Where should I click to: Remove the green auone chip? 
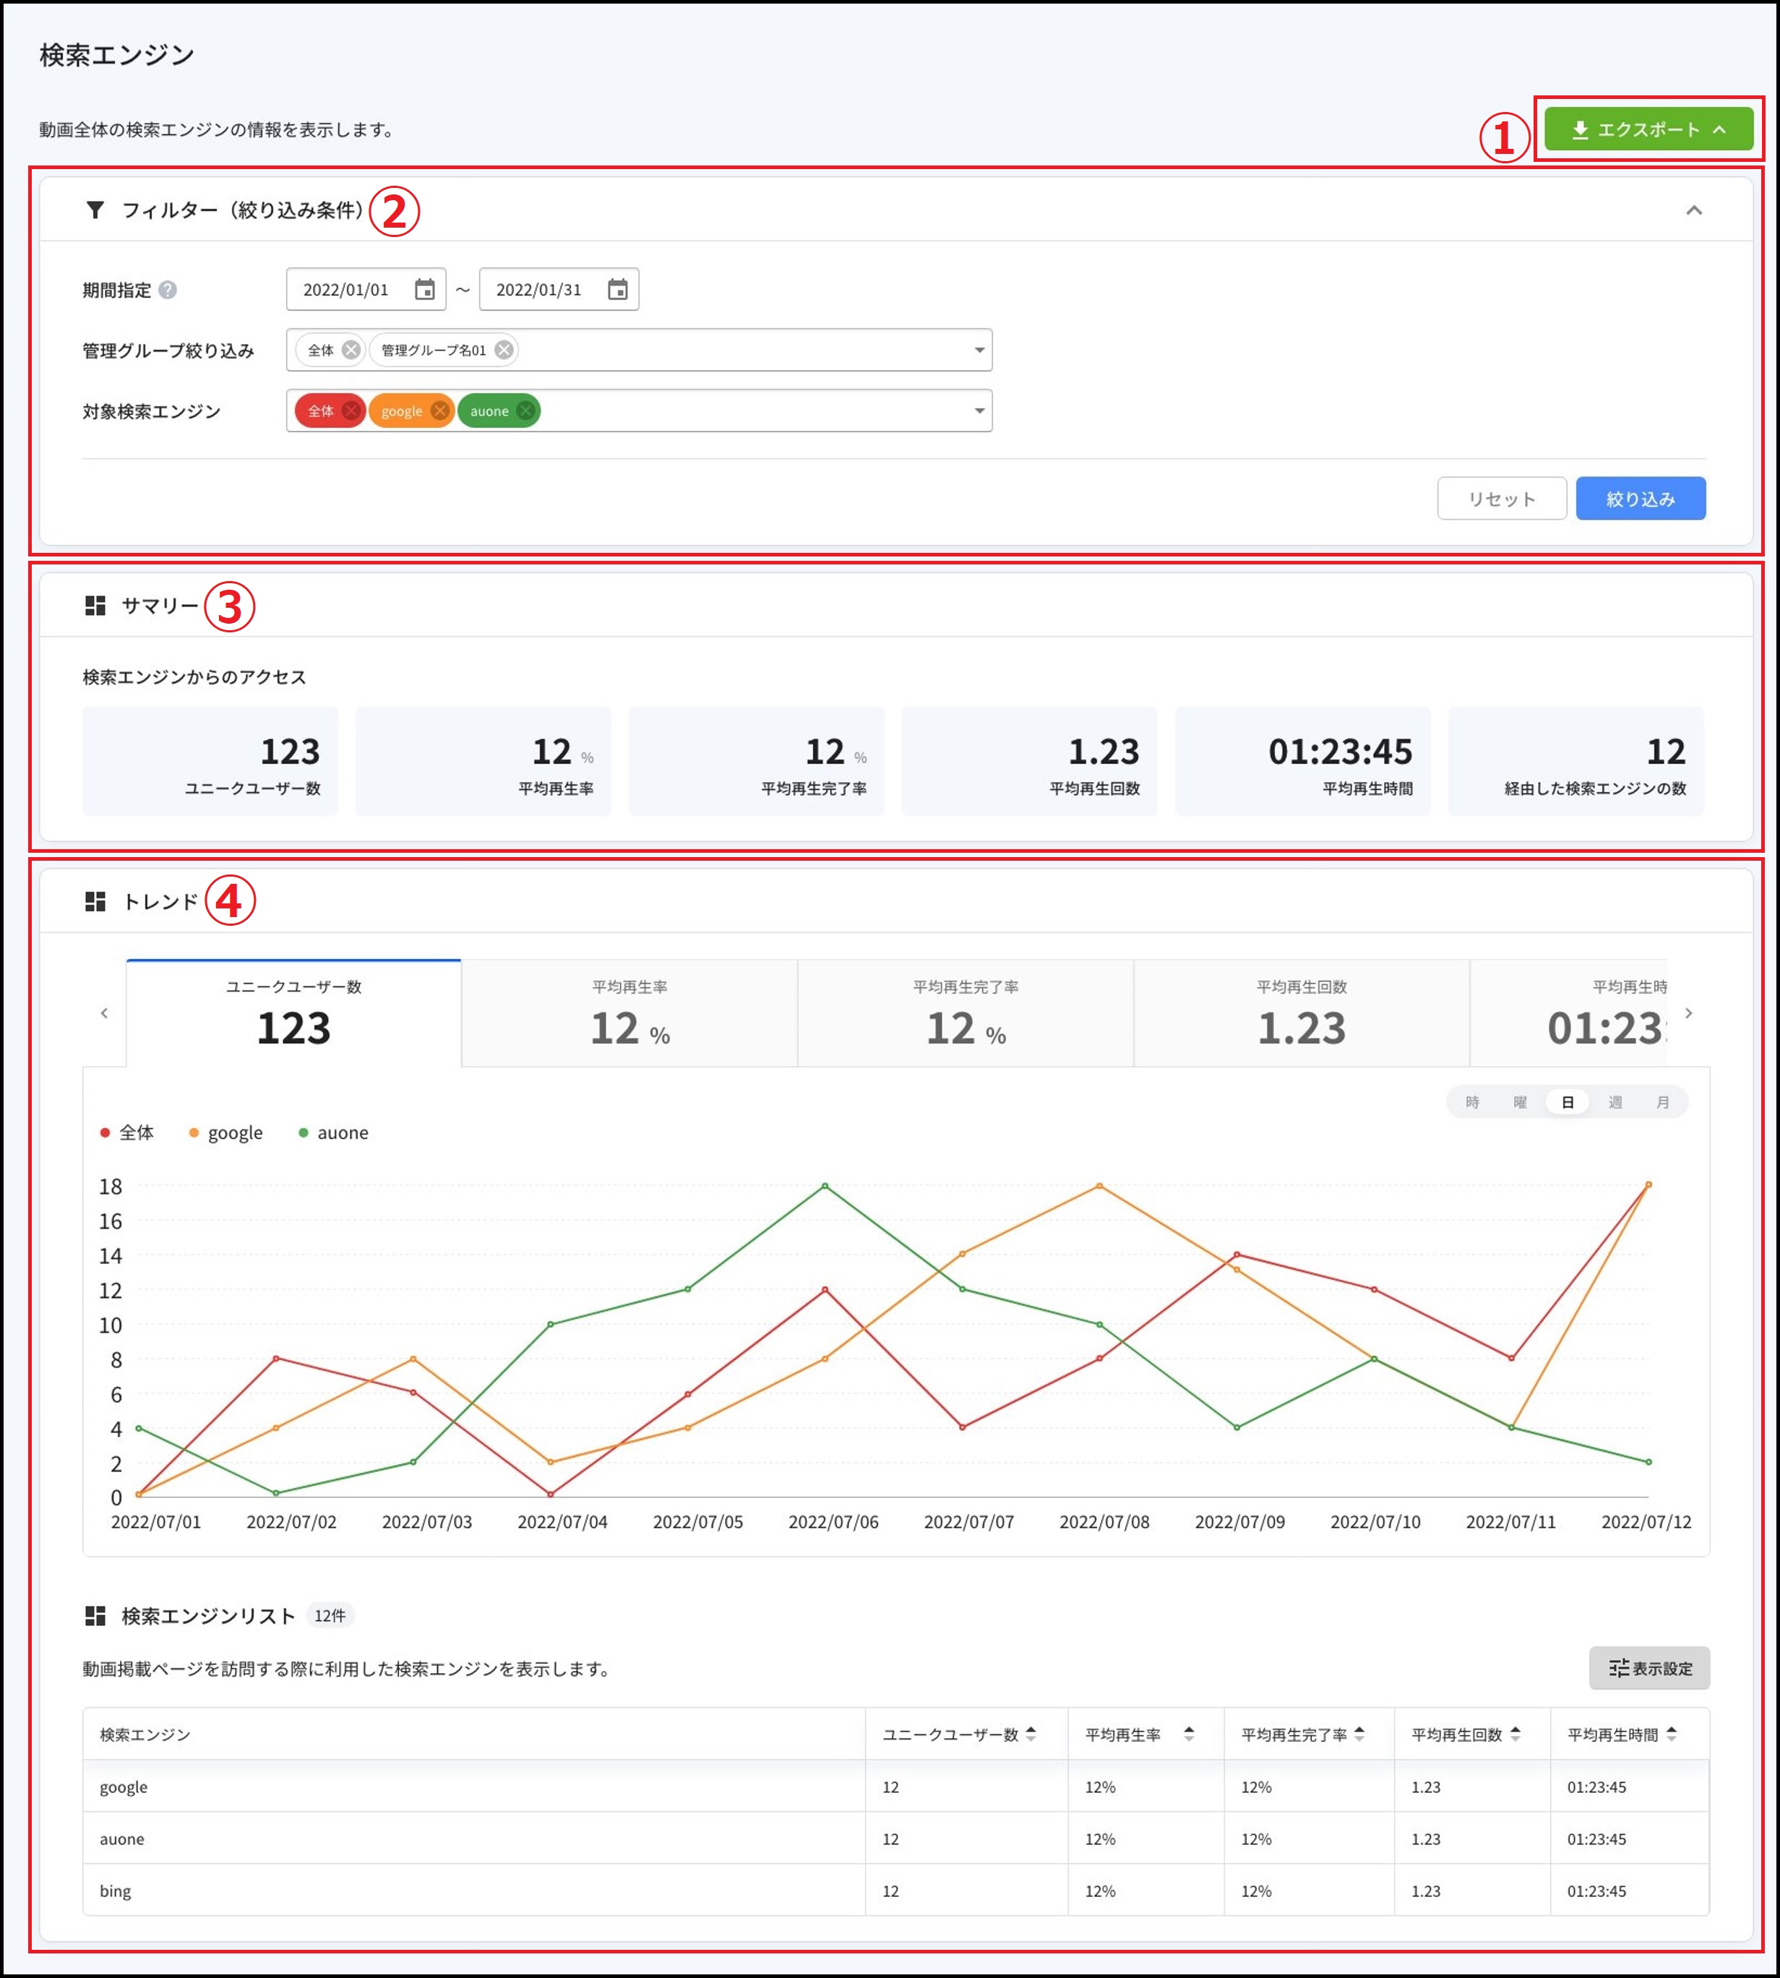[x=526, y=410]
